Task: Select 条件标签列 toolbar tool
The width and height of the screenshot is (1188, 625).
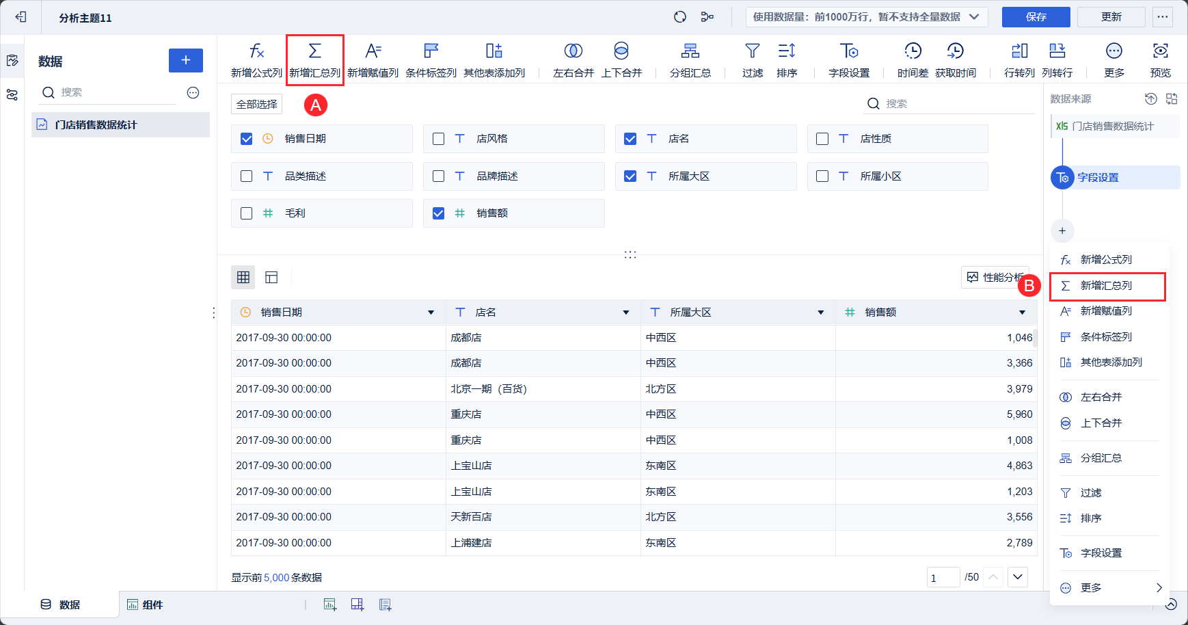Action: [431, 59]
